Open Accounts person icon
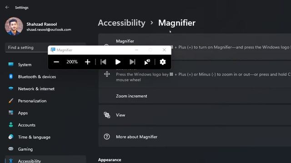291x163 pixels. 11,125
